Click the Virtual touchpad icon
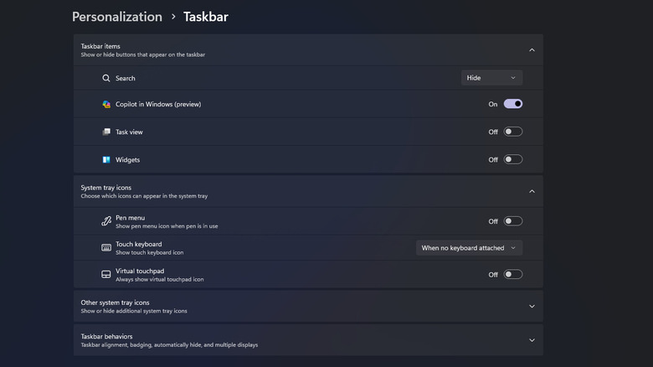 (106, 274)
